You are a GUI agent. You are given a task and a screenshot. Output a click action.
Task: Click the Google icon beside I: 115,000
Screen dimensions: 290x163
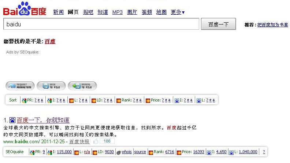click(50, 152)
